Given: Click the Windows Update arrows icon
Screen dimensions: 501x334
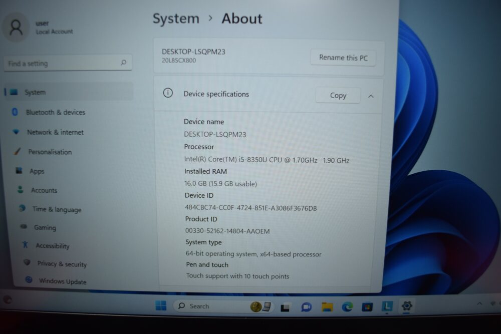Looking at the screenshot, I should click(29, 280).
